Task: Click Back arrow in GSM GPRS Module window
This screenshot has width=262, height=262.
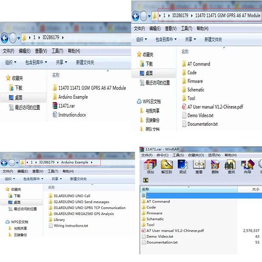Action: click(136, 16)
